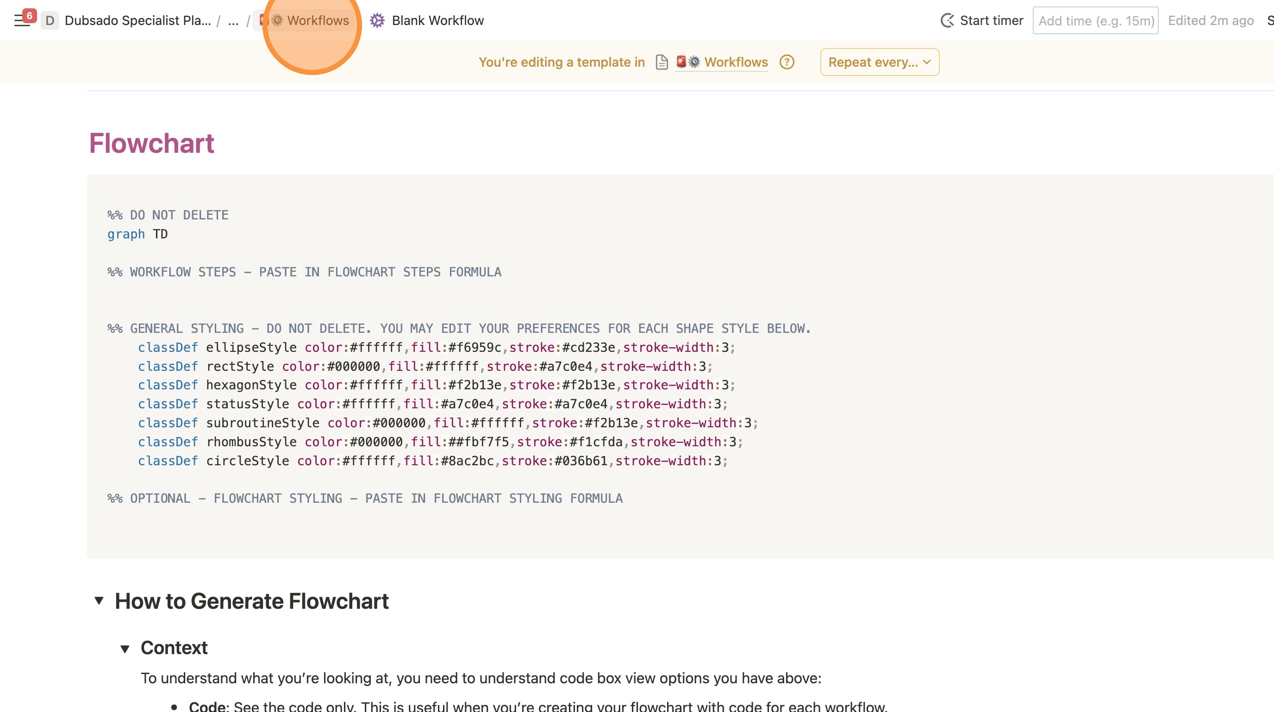Click the Start timer button
This screenshot has width=1274, height=712.
tap(982, 20)
